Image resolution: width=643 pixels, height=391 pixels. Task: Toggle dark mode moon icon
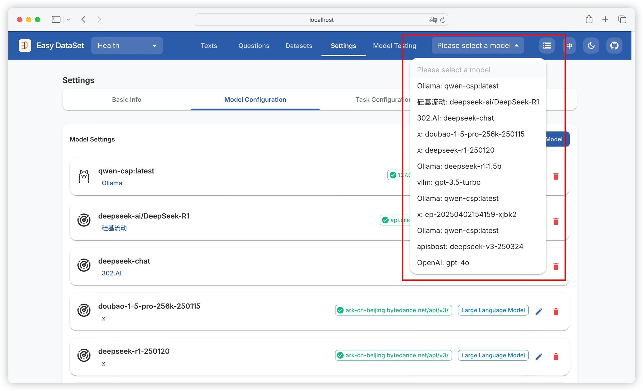(x=591, y=45)
